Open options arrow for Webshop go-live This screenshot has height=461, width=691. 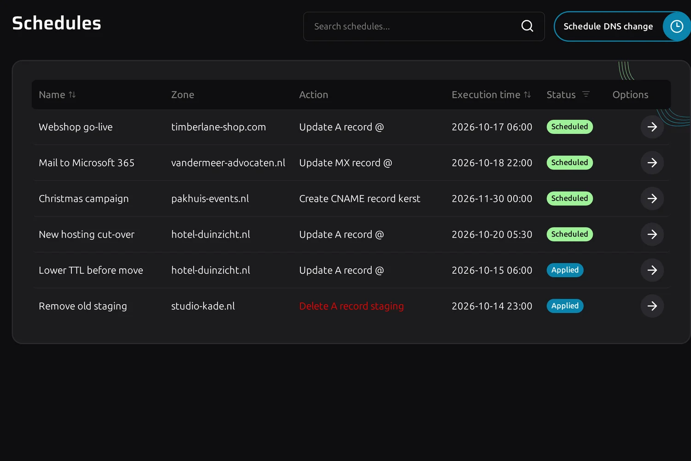(x=652, y=127)
